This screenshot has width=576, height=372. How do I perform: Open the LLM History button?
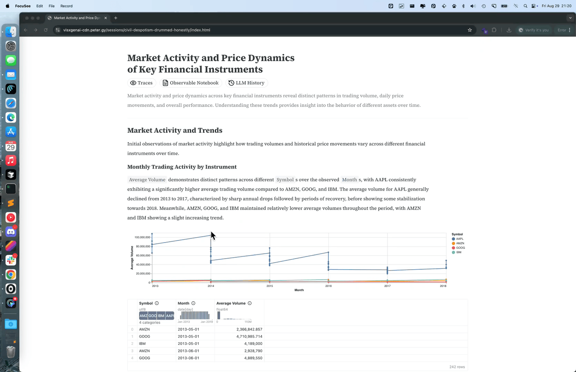pyautogui.click(x=246, y=83)
